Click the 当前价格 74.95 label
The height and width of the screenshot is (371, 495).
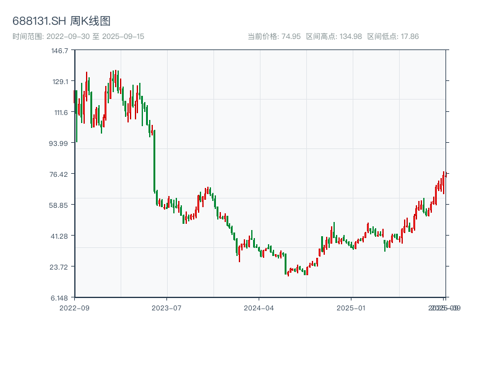point(274,36)
